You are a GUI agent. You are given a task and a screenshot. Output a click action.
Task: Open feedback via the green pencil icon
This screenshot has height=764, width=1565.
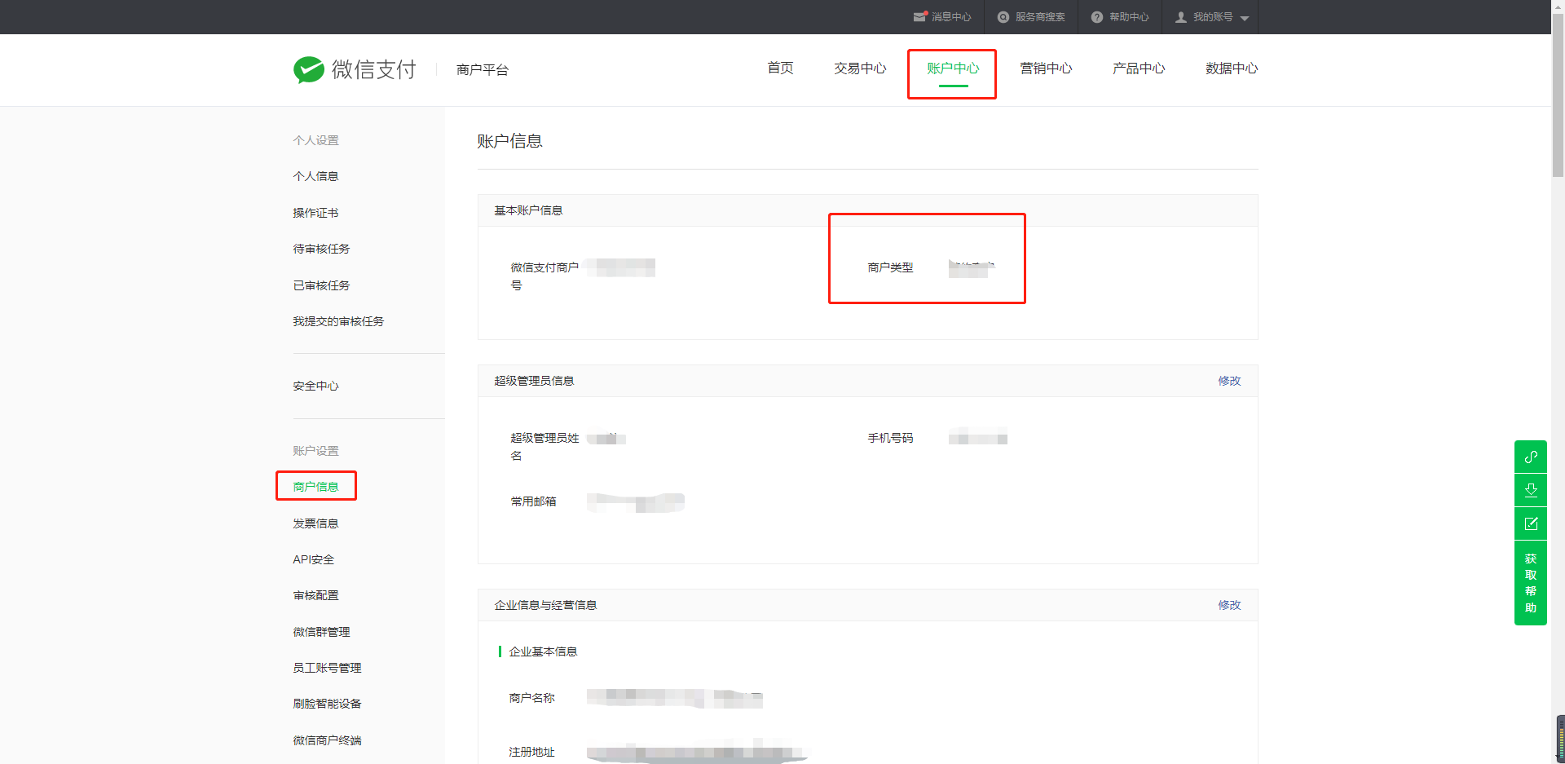[x=1530, y=523]
